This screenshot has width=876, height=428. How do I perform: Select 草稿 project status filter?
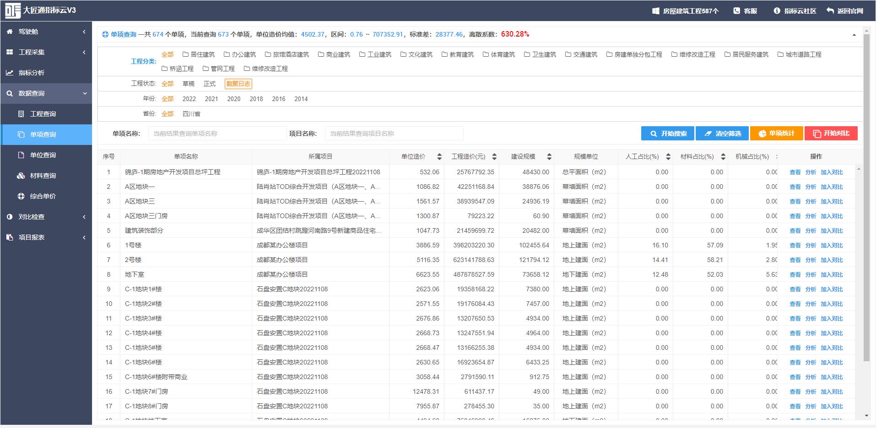[x=189, y=84]
